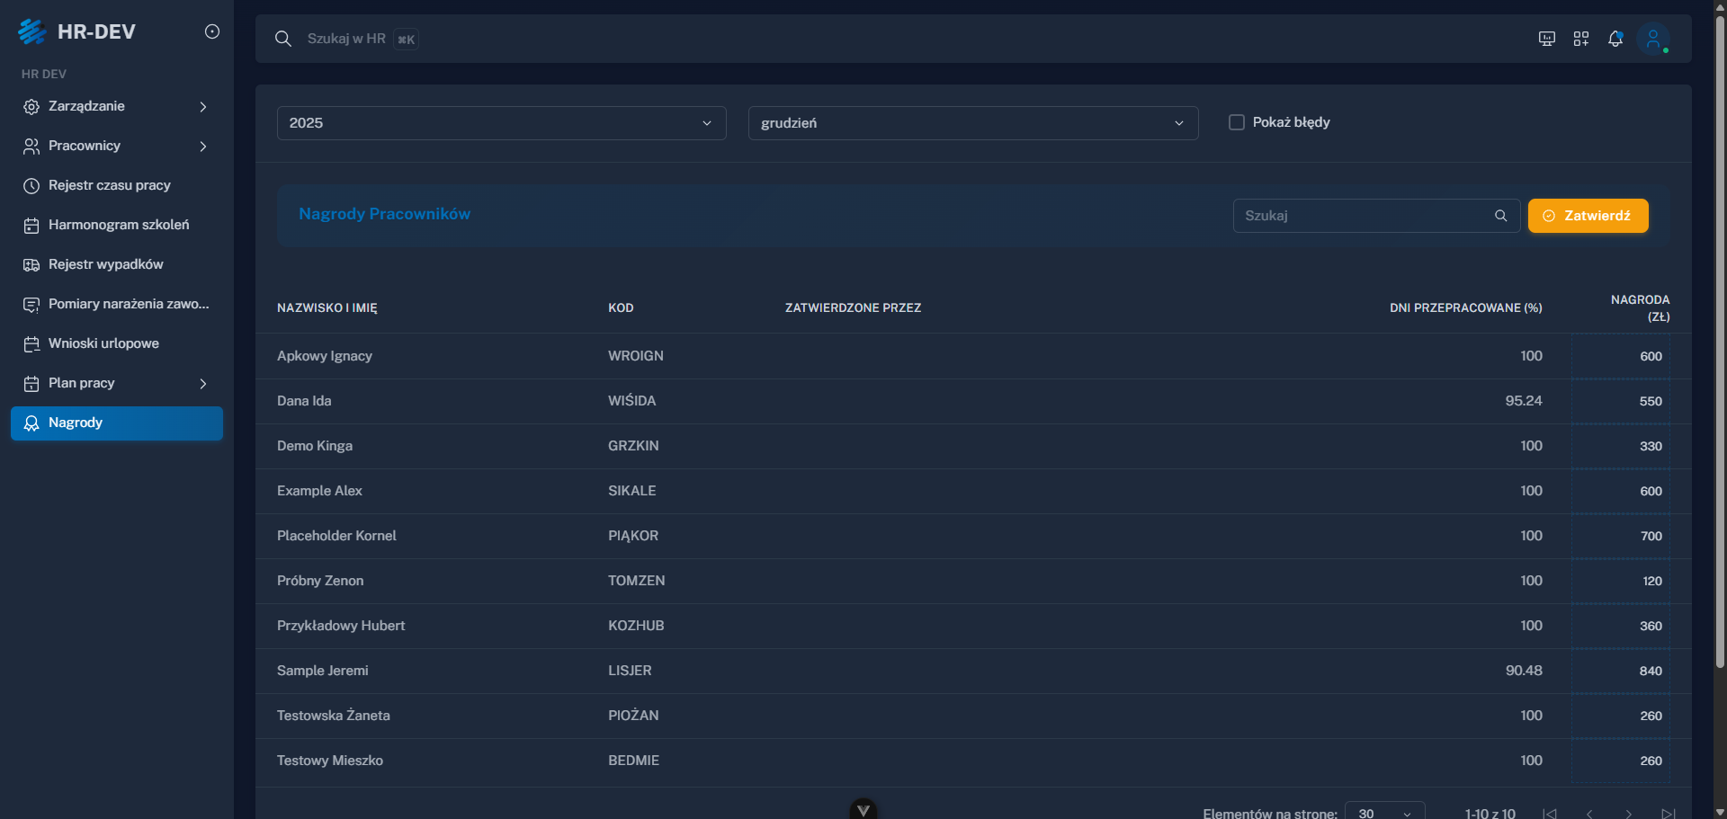Open Harmonogram szkoleń calendar icon
Image resolution: width=1727 pixels, height=819 pixels.
point(31,225)
